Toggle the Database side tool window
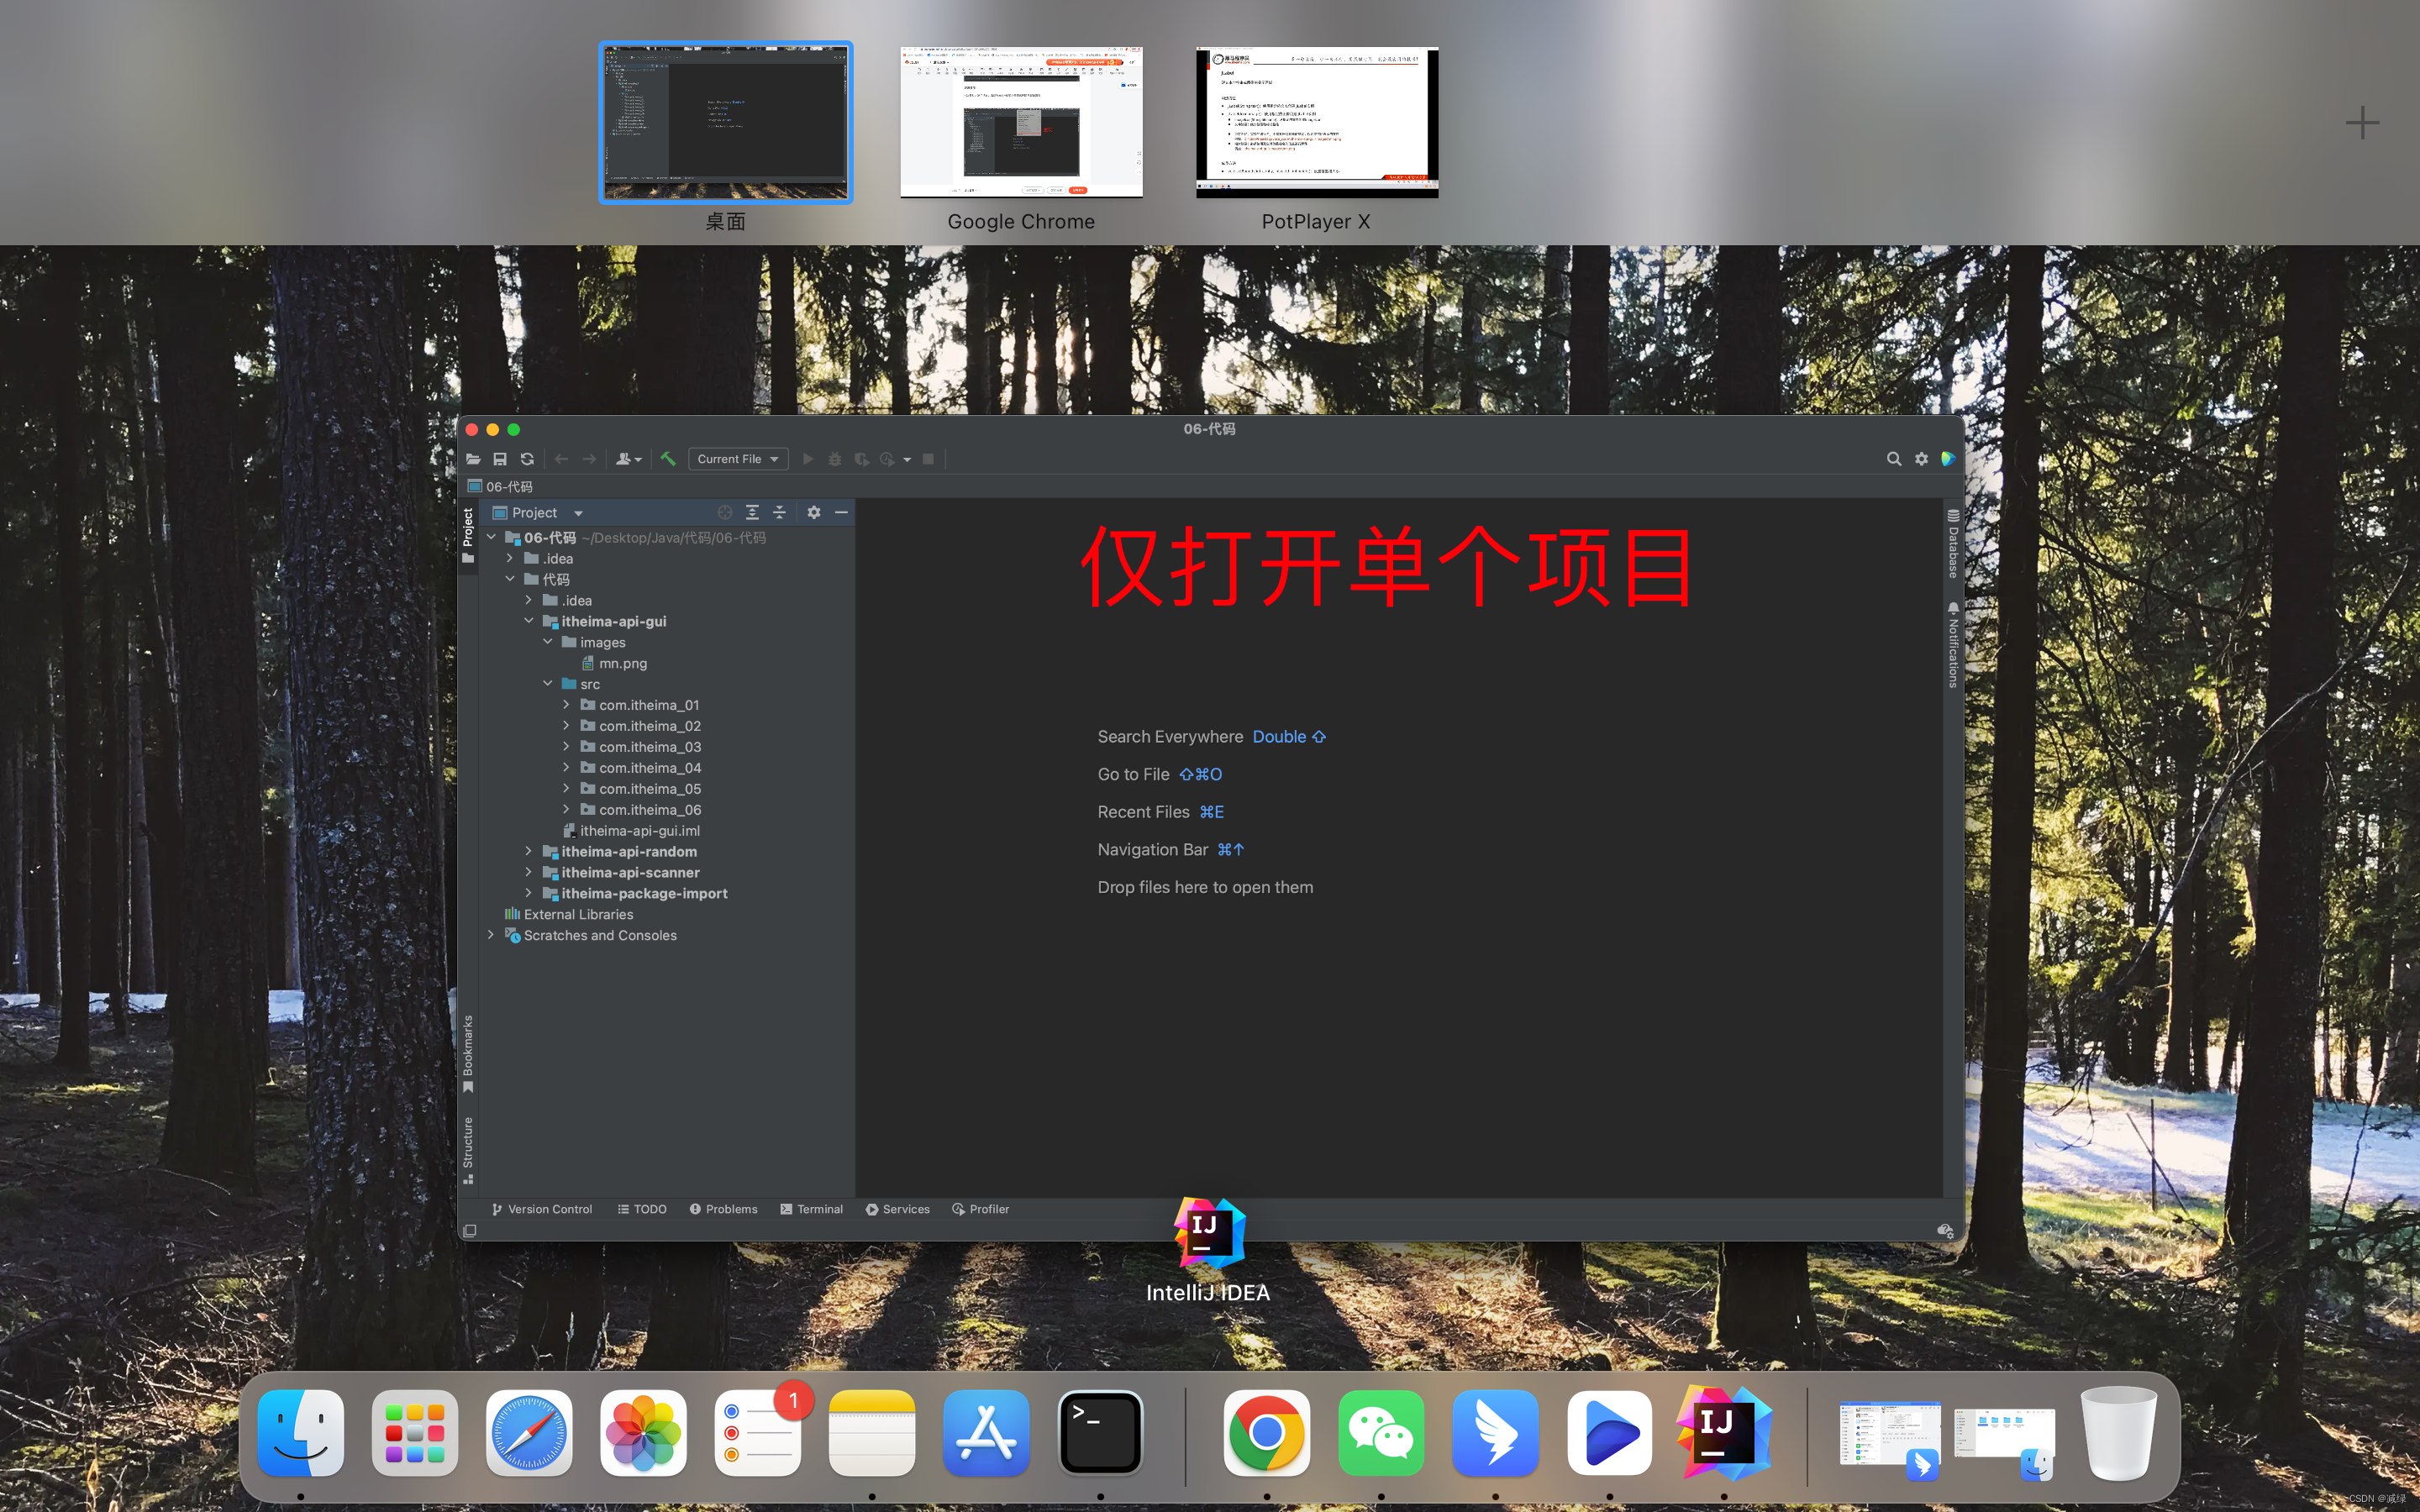The image size is (2420, 1512). [x=1952, y=544]
